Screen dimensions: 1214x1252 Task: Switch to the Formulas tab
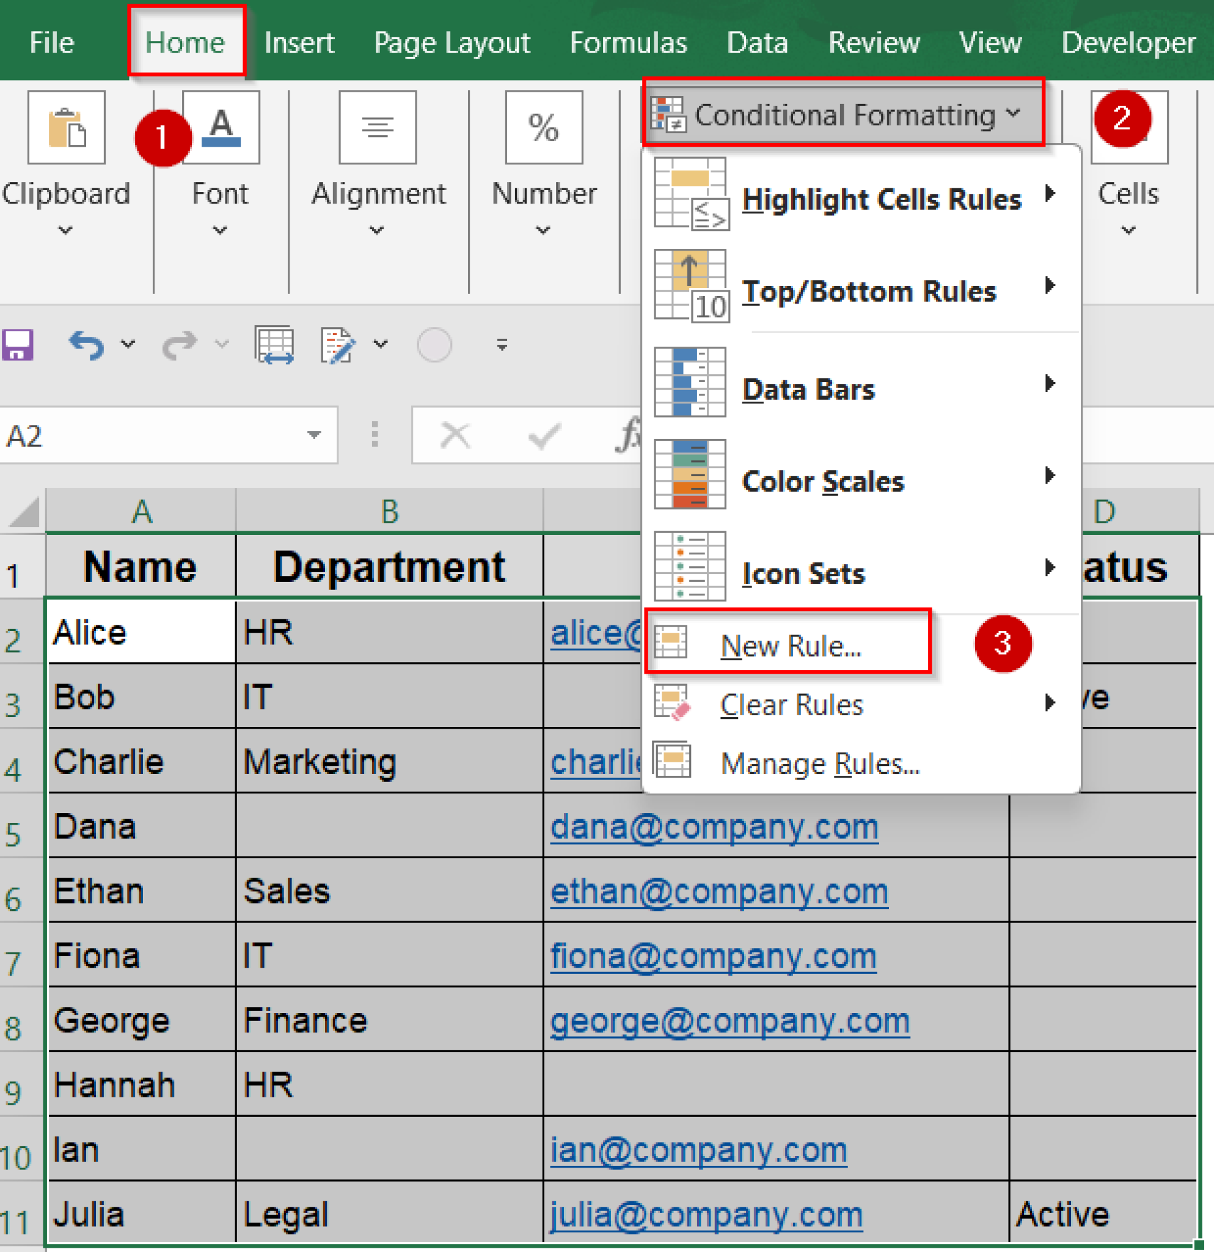627,42
